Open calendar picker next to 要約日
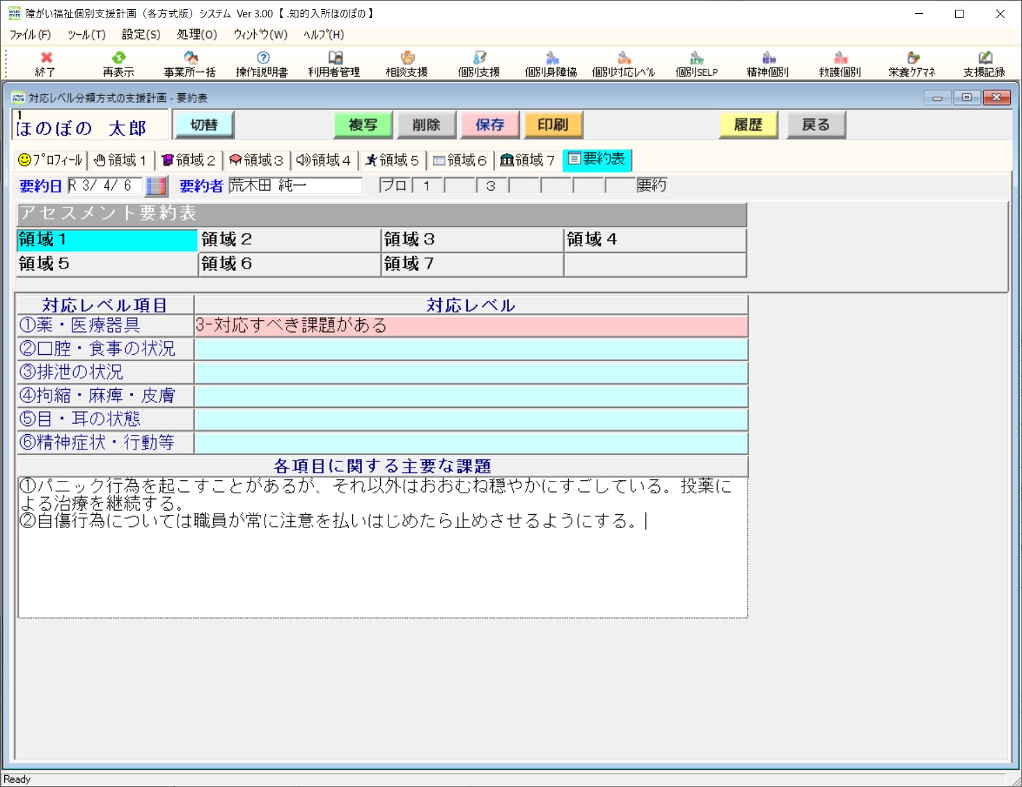Image resolution: width=1022 pixels, height=787 pixels. click(157, 186)
